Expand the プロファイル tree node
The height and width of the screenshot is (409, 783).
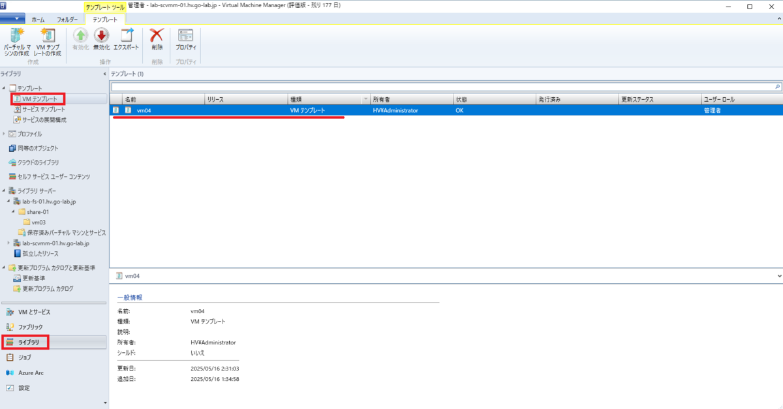4,134
